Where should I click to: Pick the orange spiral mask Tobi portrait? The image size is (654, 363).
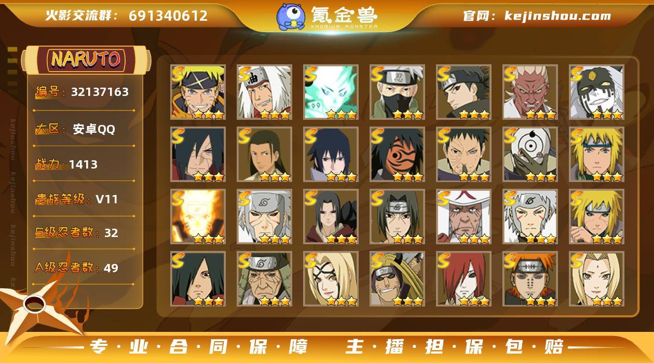[x=397, y=155]
